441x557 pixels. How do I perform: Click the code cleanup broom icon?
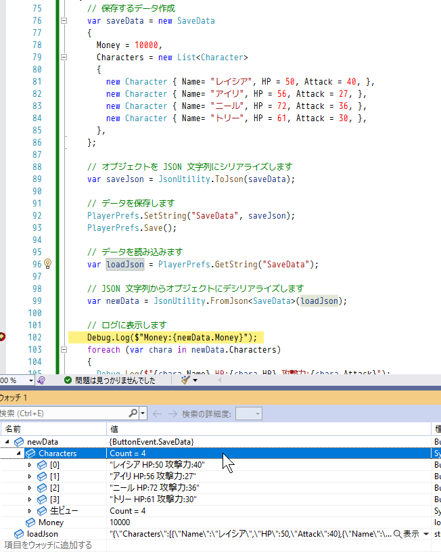tap(185, 380)
